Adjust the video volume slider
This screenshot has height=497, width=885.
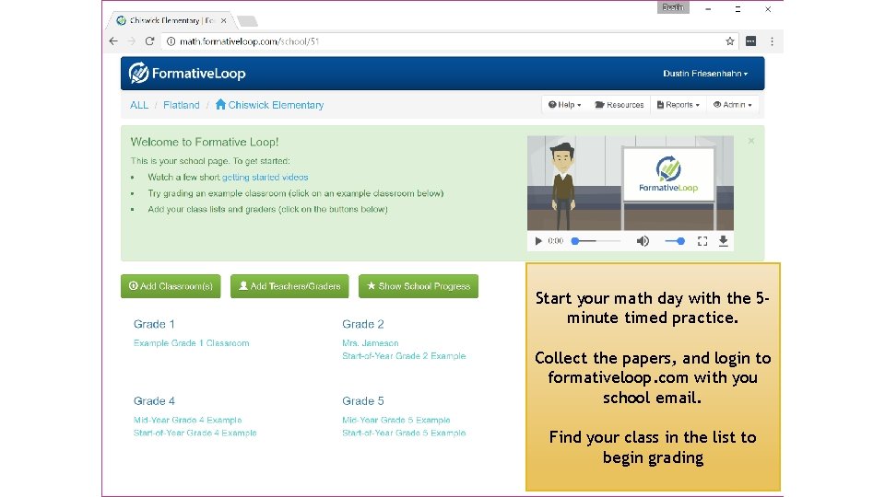675,241
